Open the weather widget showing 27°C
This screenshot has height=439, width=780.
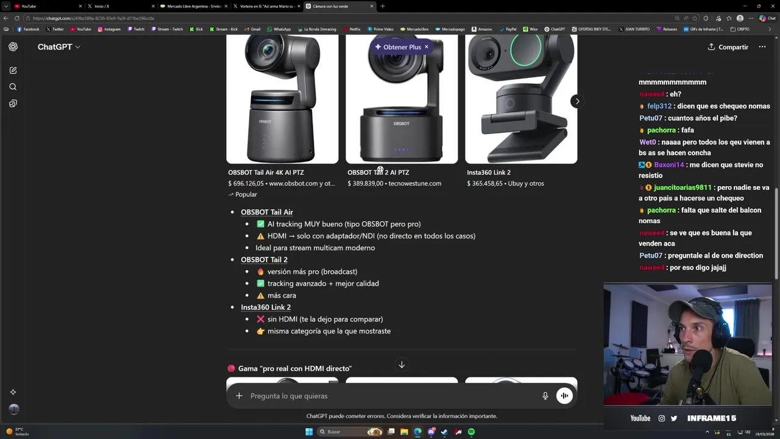17,432
